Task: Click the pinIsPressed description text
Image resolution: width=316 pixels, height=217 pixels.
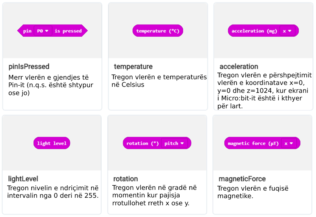Action: (x=51, y=85)
